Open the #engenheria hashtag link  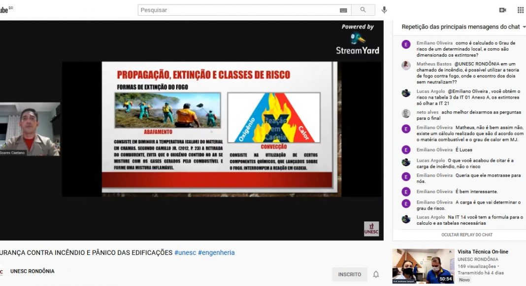click(216, 252)
